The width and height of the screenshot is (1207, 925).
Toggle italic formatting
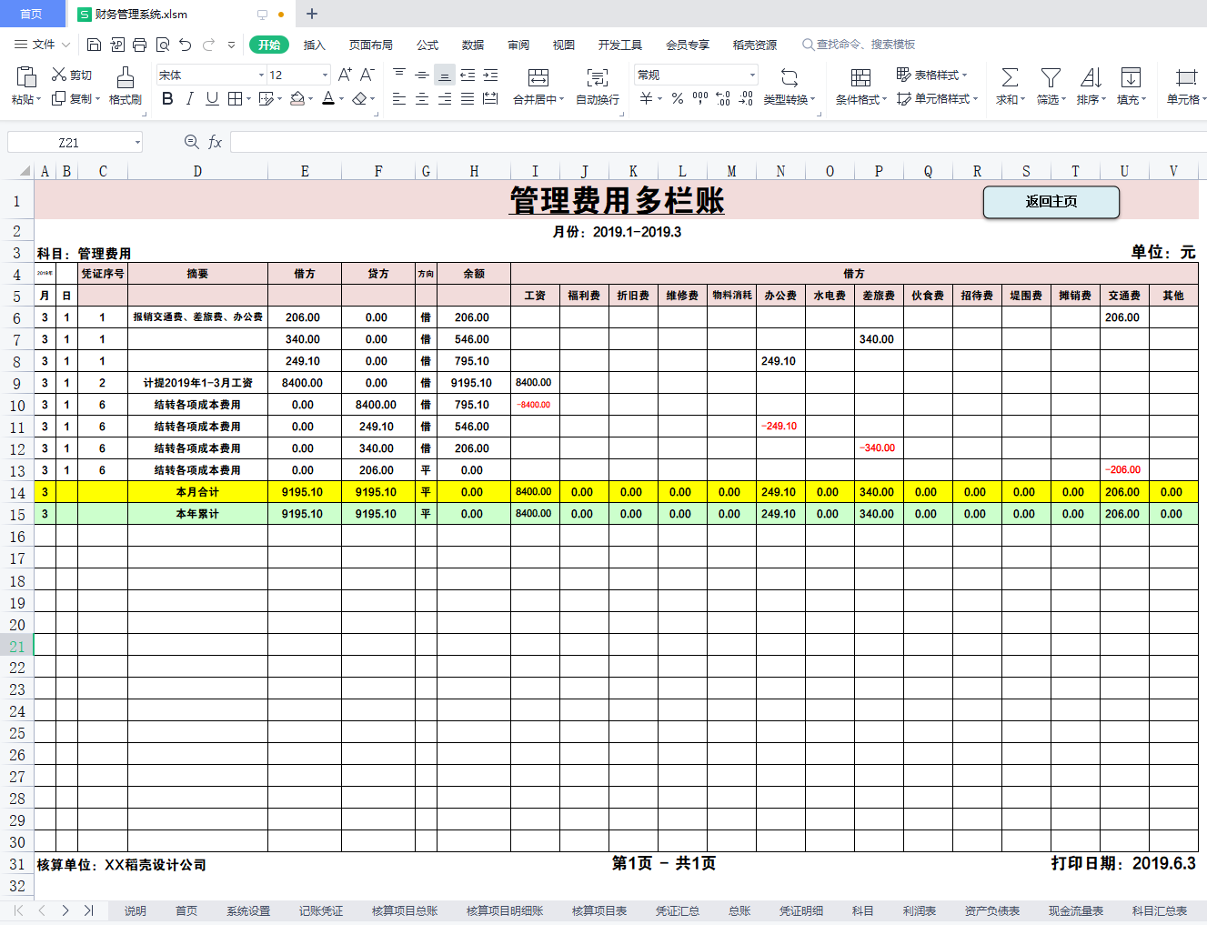[x=188, y=98]
